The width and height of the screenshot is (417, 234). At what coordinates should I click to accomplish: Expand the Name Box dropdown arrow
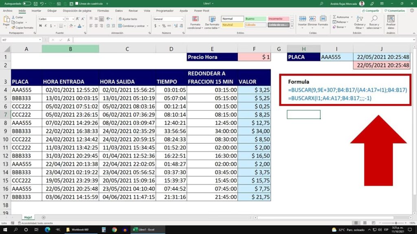[39, 40]
